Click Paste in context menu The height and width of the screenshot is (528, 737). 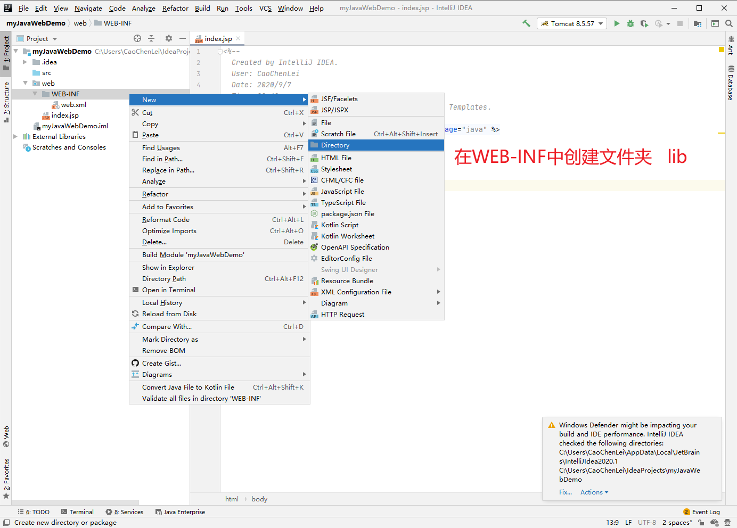pyautogui.click(x=219, y=135)
